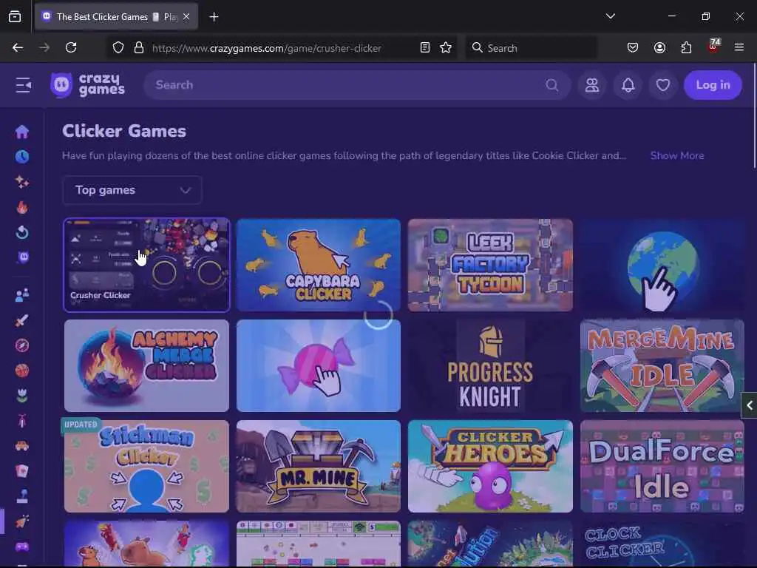
Task: Open list all tabs dropdown arrow
Action: [610, 16]
